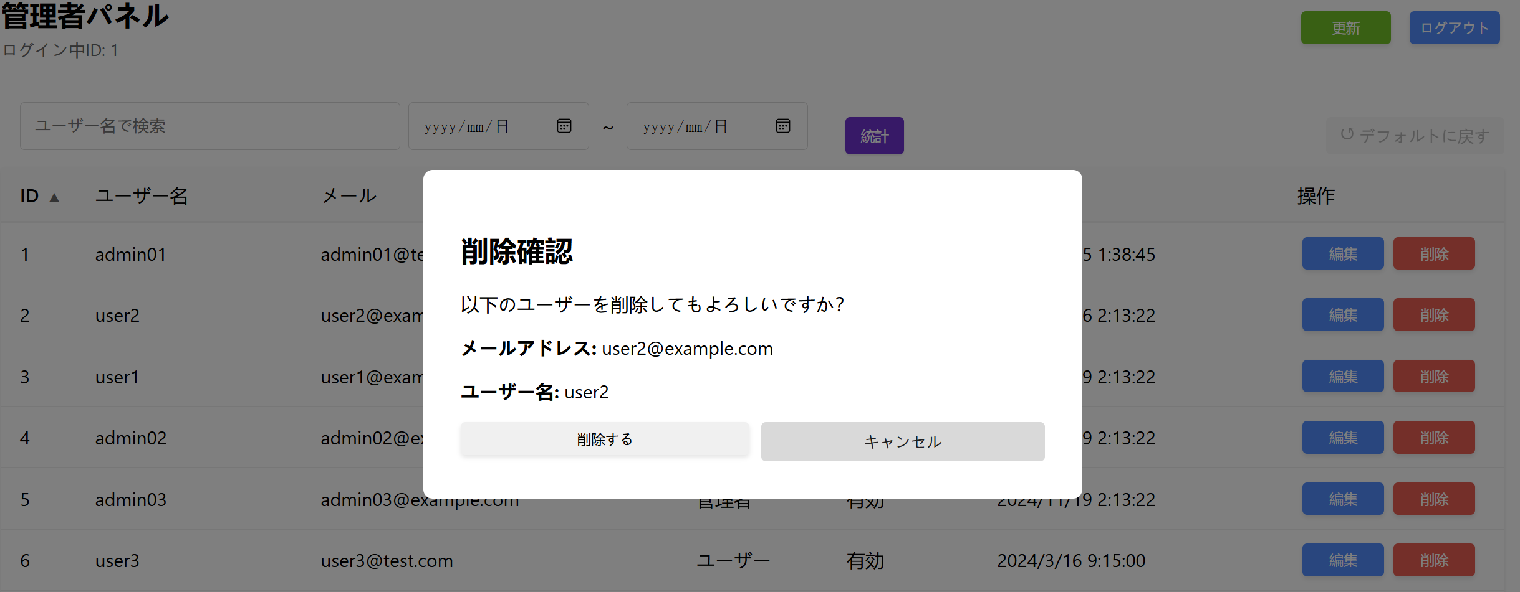Viewport: 1520px width, 592px height.
Task: Click the 管理者パネル page heading
Action: (x=85, y=16)
